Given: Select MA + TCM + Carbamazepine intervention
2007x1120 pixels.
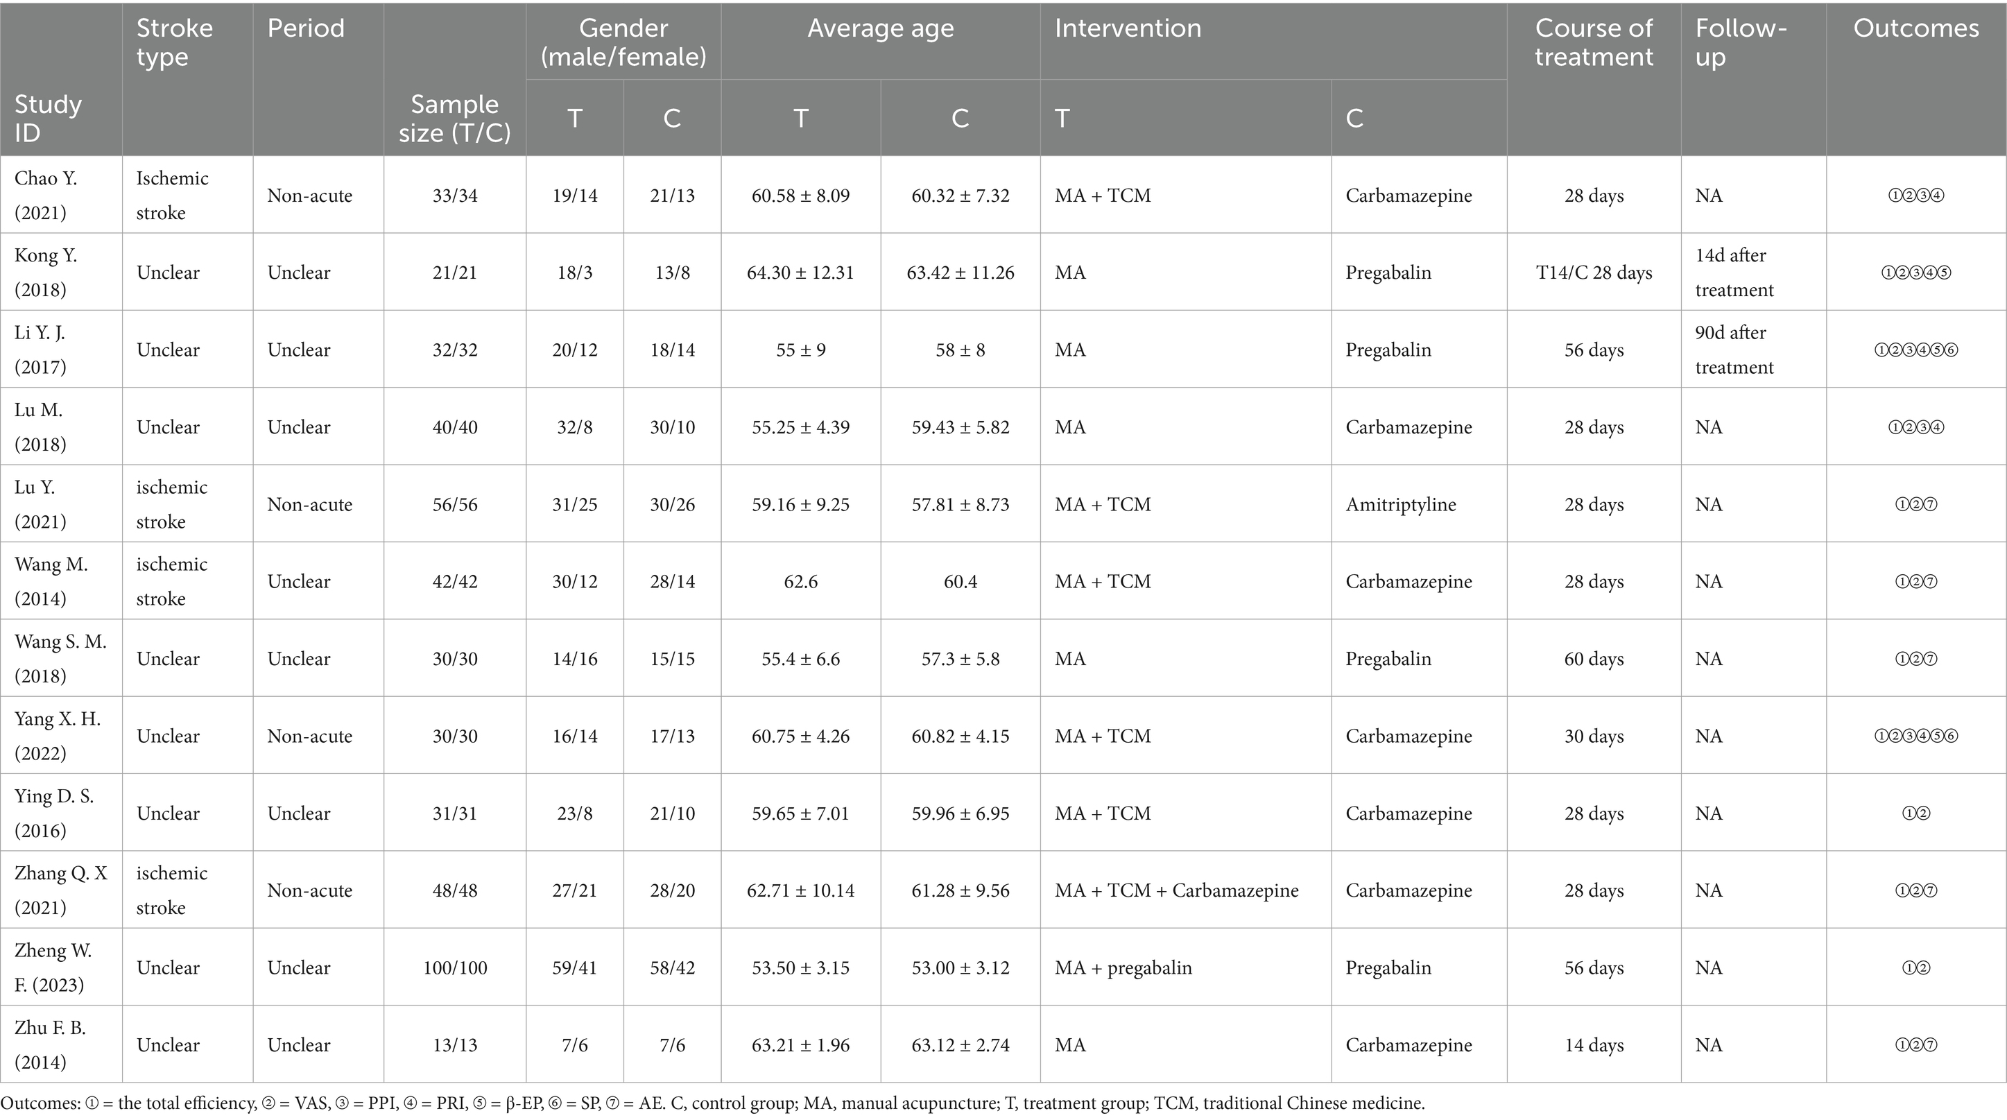Looking at the screenshot, I should 1176,890.
